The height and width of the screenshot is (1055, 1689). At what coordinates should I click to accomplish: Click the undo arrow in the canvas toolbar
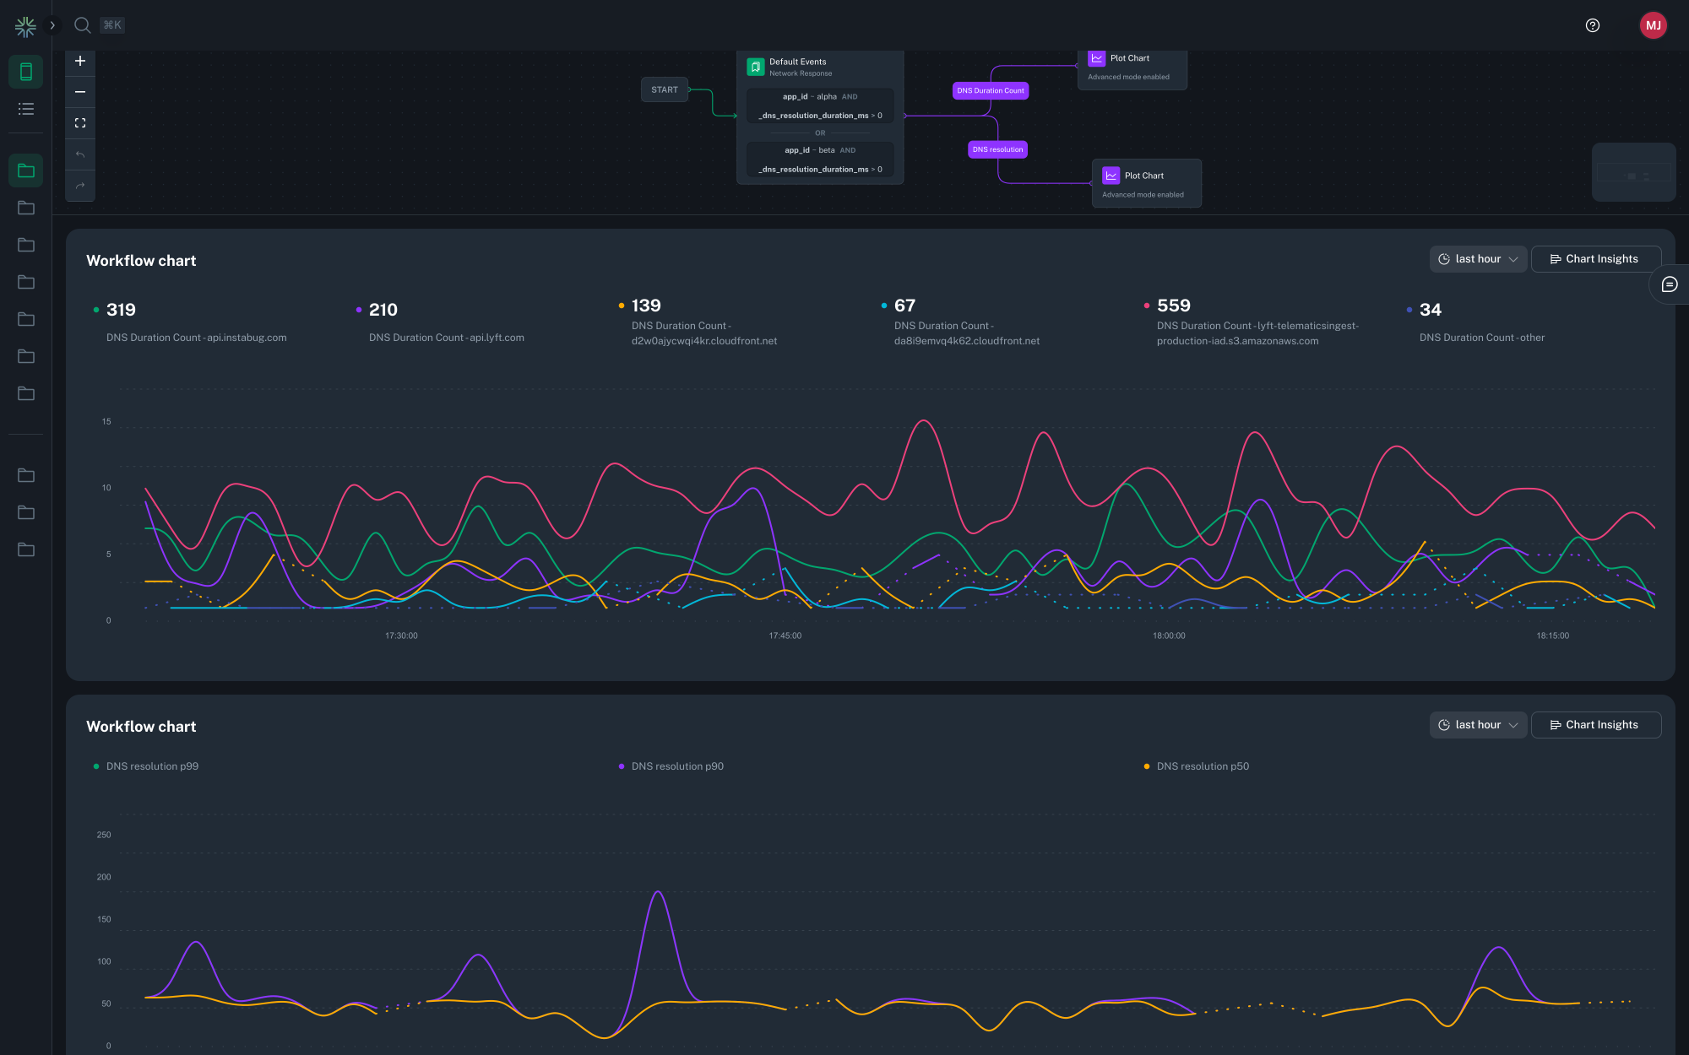coord(79,154)
